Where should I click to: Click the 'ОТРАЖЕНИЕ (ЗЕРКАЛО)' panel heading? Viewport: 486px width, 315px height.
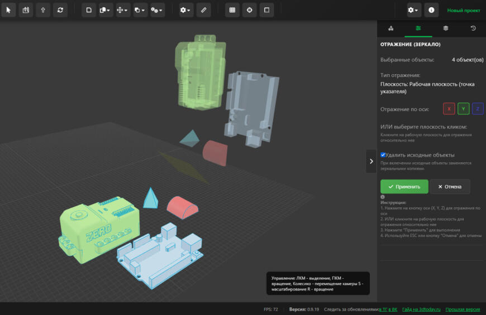pos(411,44)
